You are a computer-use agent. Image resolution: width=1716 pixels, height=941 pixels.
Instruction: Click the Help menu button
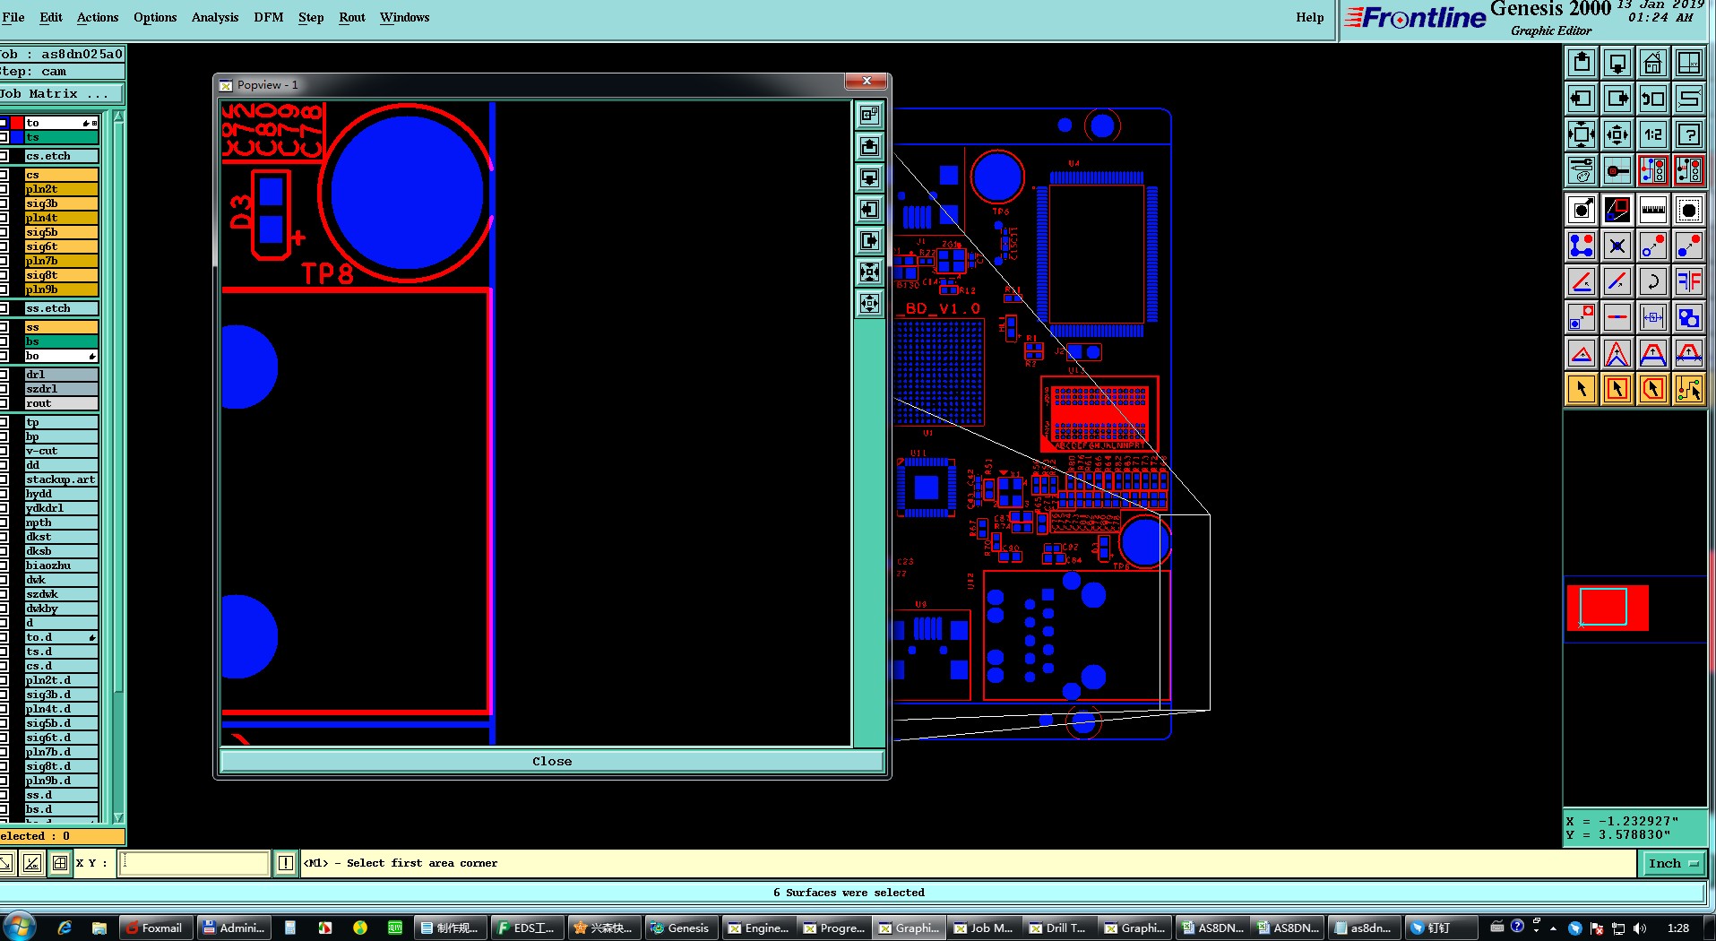point(1309,17)
